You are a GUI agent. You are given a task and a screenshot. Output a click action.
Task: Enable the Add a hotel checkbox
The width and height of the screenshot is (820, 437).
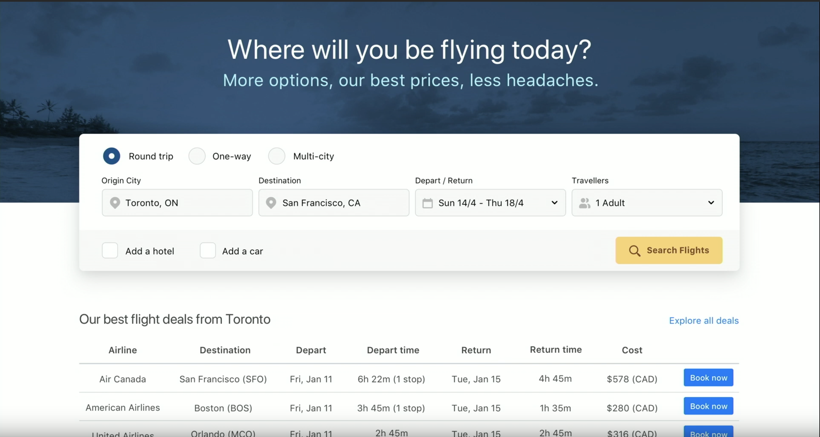coord(110,251)
